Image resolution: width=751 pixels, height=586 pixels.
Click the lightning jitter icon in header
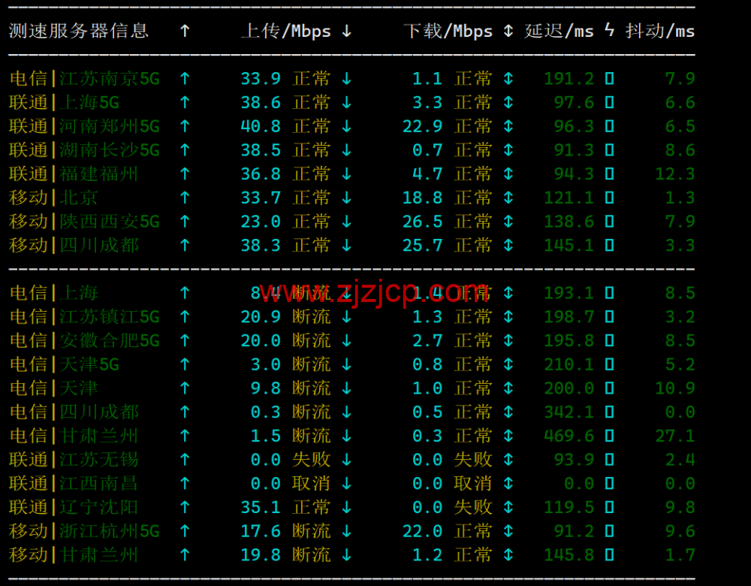tap(609, 30)
